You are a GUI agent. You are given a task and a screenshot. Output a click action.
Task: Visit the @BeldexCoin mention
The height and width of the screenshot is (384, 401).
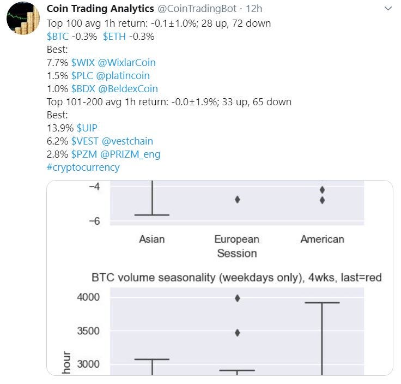click(x=128, y=88)
